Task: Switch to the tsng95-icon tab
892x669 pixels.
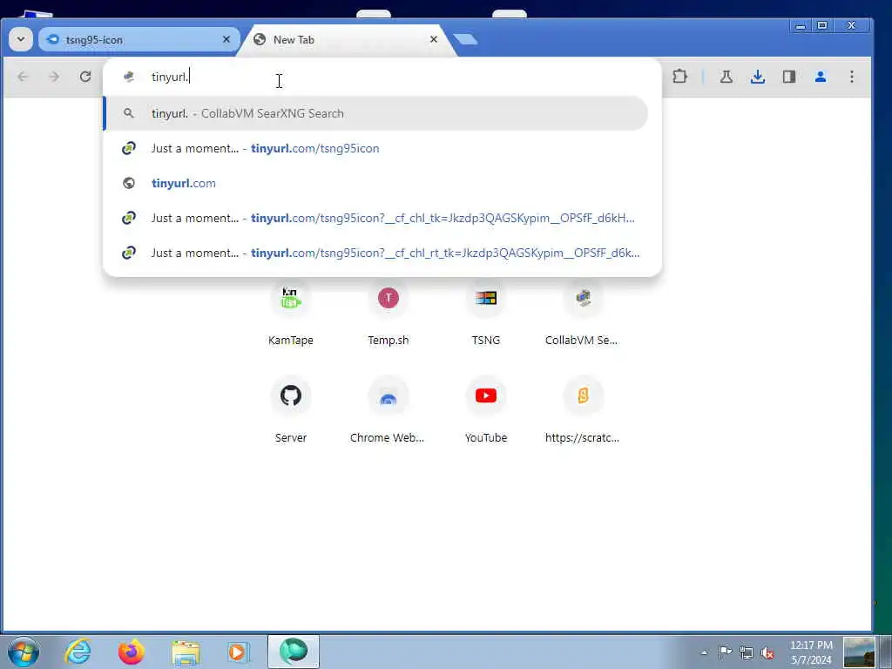Action: (x=139, y=39)
